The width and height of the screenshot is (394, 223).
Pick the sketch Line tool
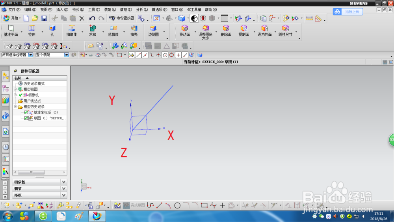point(159,205)
